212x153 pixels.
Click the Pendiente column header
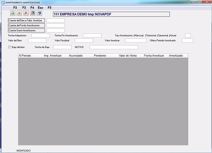pyautogui.click(x=106, y=55)
